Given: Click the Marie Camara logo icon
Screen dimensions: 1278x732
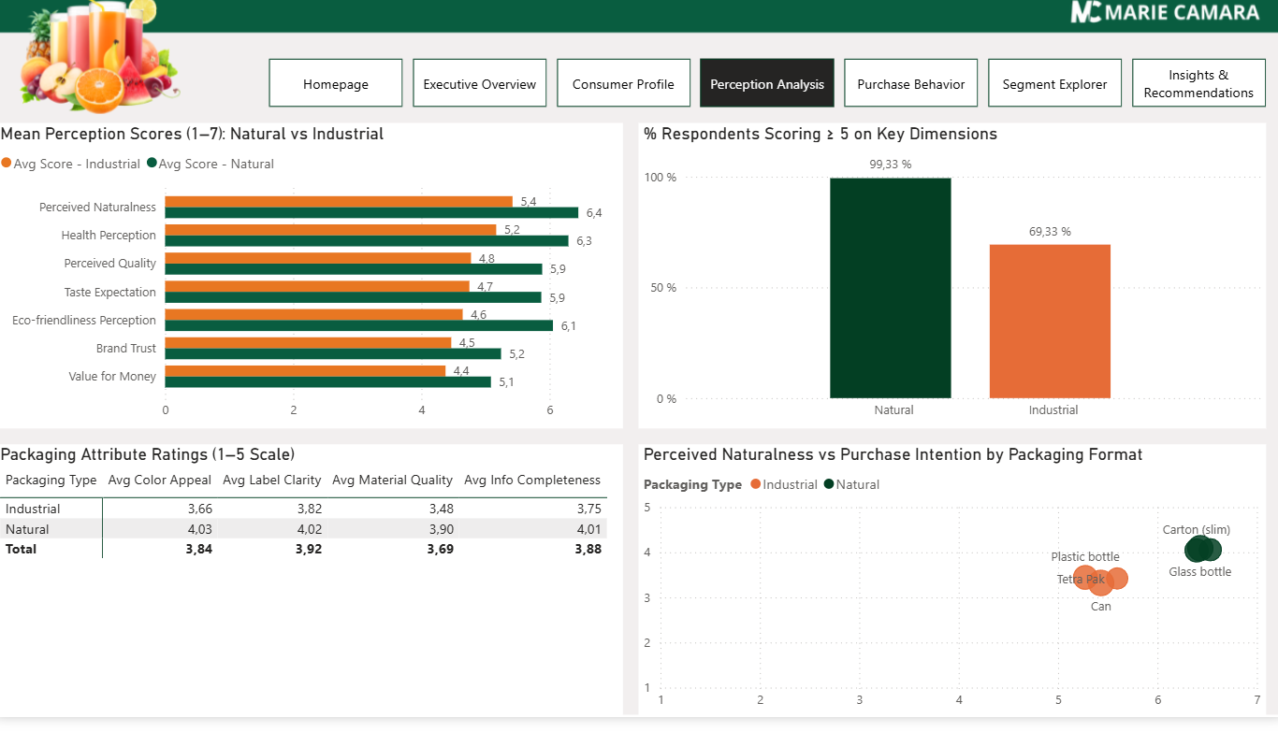Looking at the screenshot, I should click(1086, 12).
